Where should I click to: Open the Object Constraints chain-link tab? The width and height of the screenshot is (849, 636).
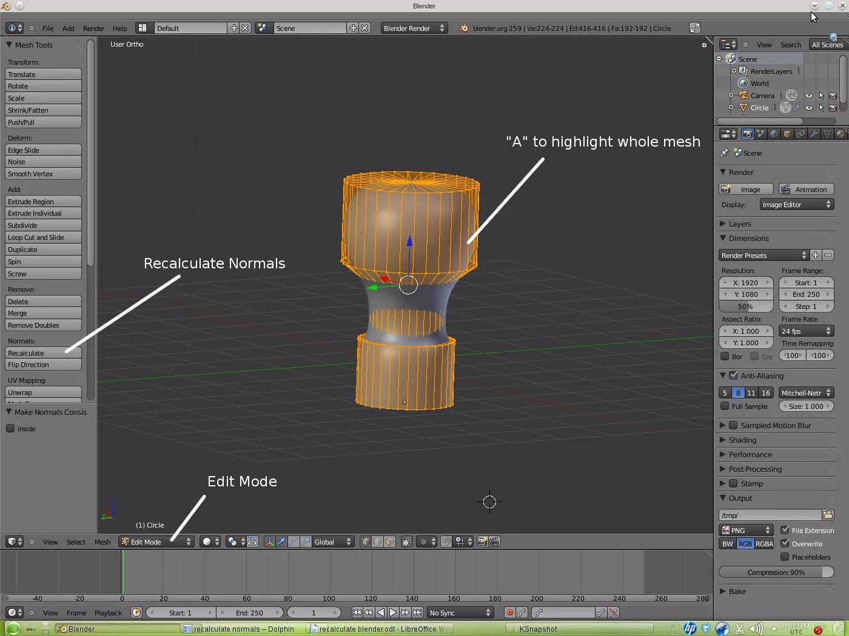click(x=800, y=134)
